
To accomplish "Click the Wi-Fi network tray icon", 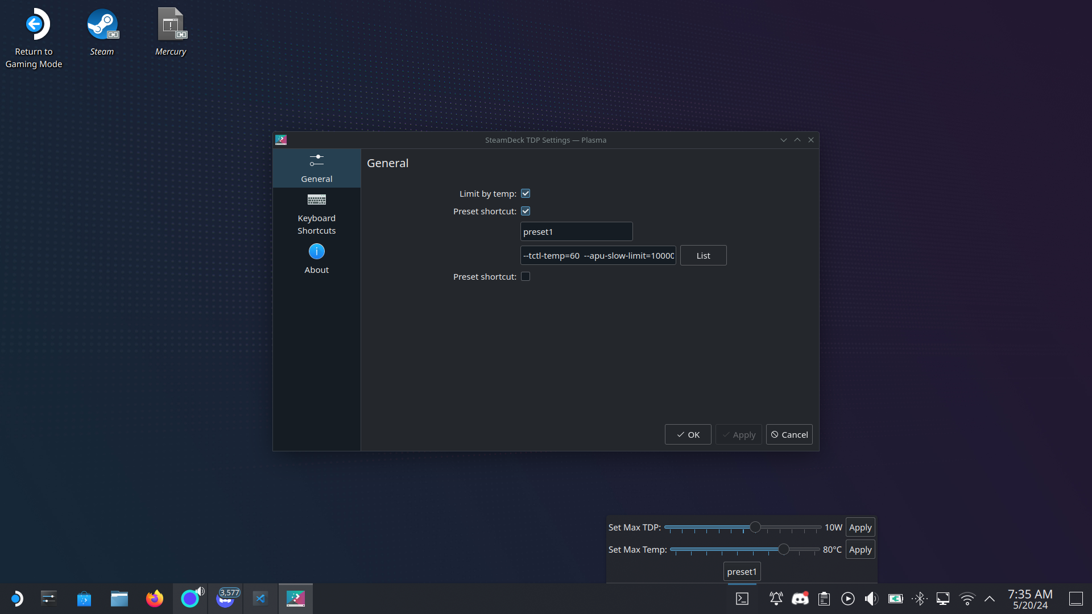I will point(967,599).
